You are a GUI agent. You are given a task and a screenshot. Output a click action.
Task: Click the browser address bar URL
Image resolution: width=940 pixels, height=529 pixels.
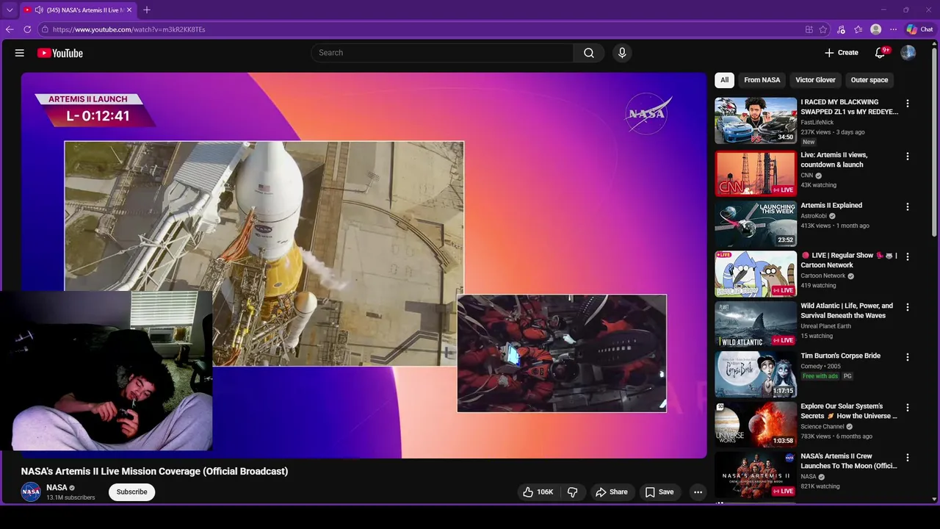[129, 29]
